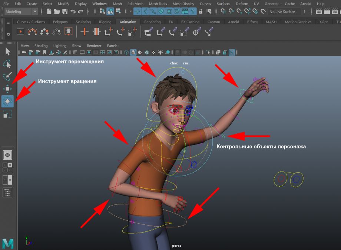
Task: Click Set Key on Rotate icon
Action: (120, 32)
